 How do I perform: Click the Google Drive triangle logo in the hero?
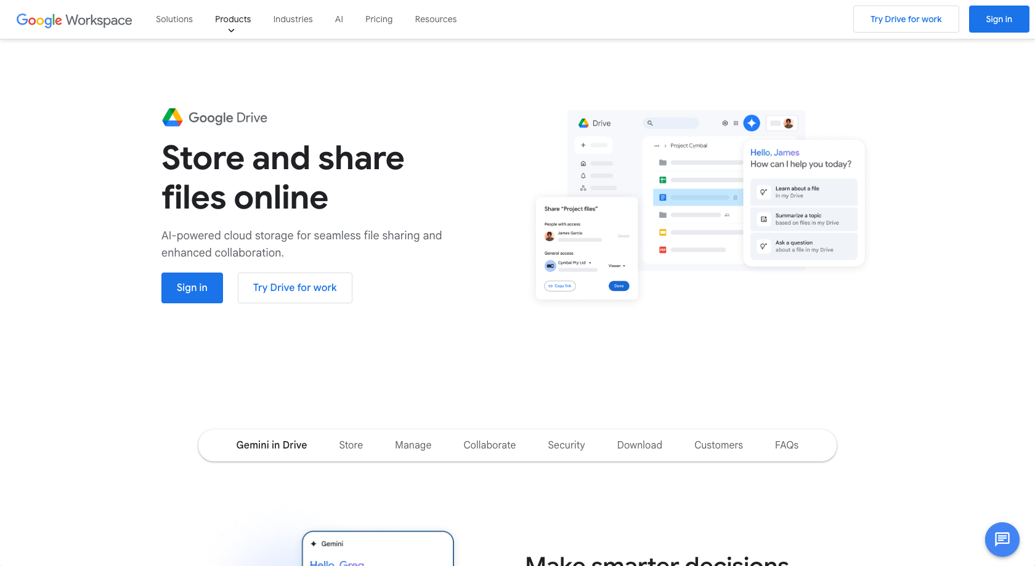pos(172,118)
